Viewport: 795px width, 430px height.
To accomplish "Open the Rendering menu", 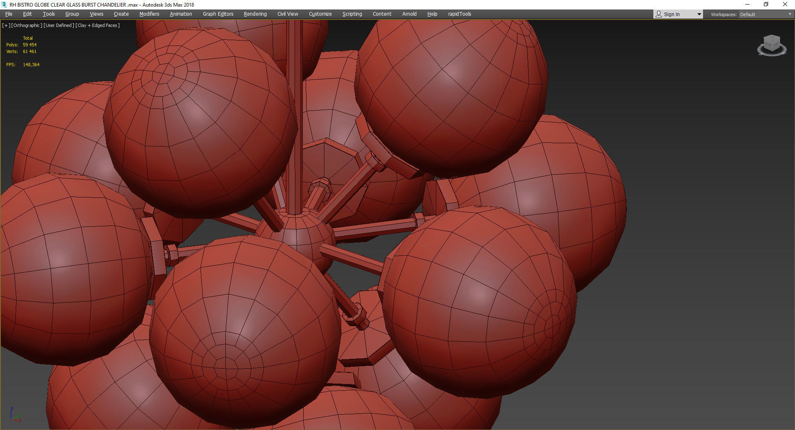I will pos(255,14).
